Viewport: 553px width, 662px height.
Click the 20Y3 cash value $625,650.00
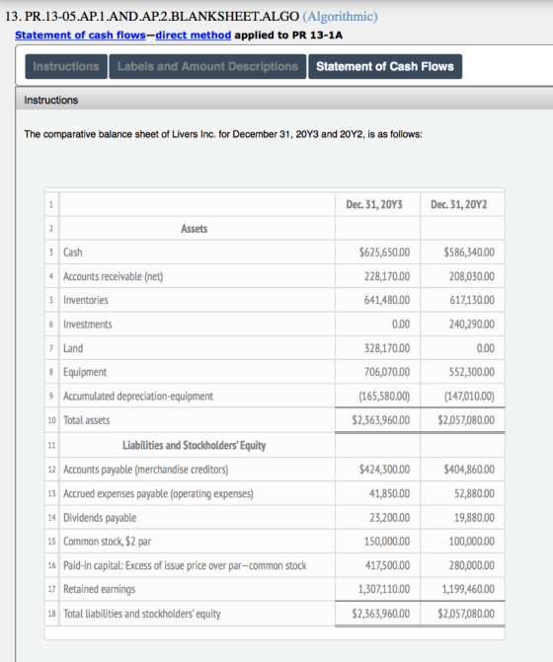384,252
